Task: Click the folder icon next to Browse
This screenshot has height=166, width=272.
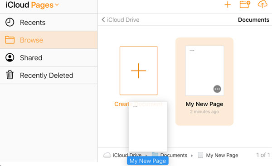Action: click(x=10, y=40)
